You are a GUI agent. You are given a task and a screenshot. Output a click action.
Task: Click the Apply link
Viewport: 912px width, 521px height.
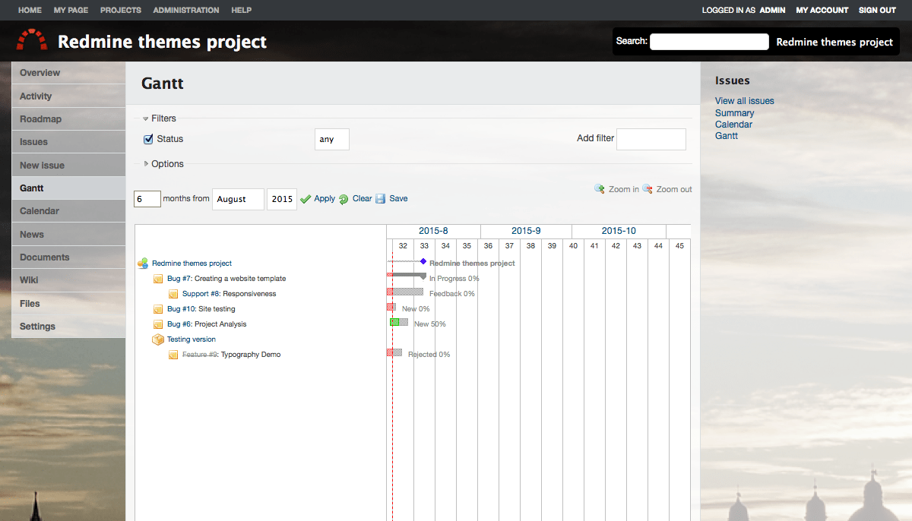coord(325,199)
